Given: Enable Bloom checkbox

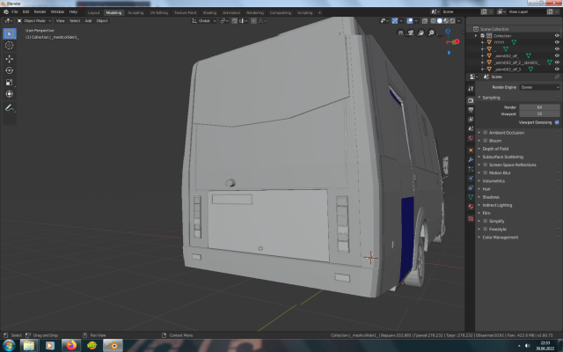Looking at the screenshot, I should pyautogui.click(x=485, y=141).
